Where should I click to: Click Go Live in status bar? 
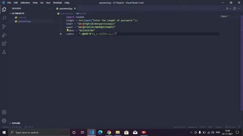[x=230, y=127]
